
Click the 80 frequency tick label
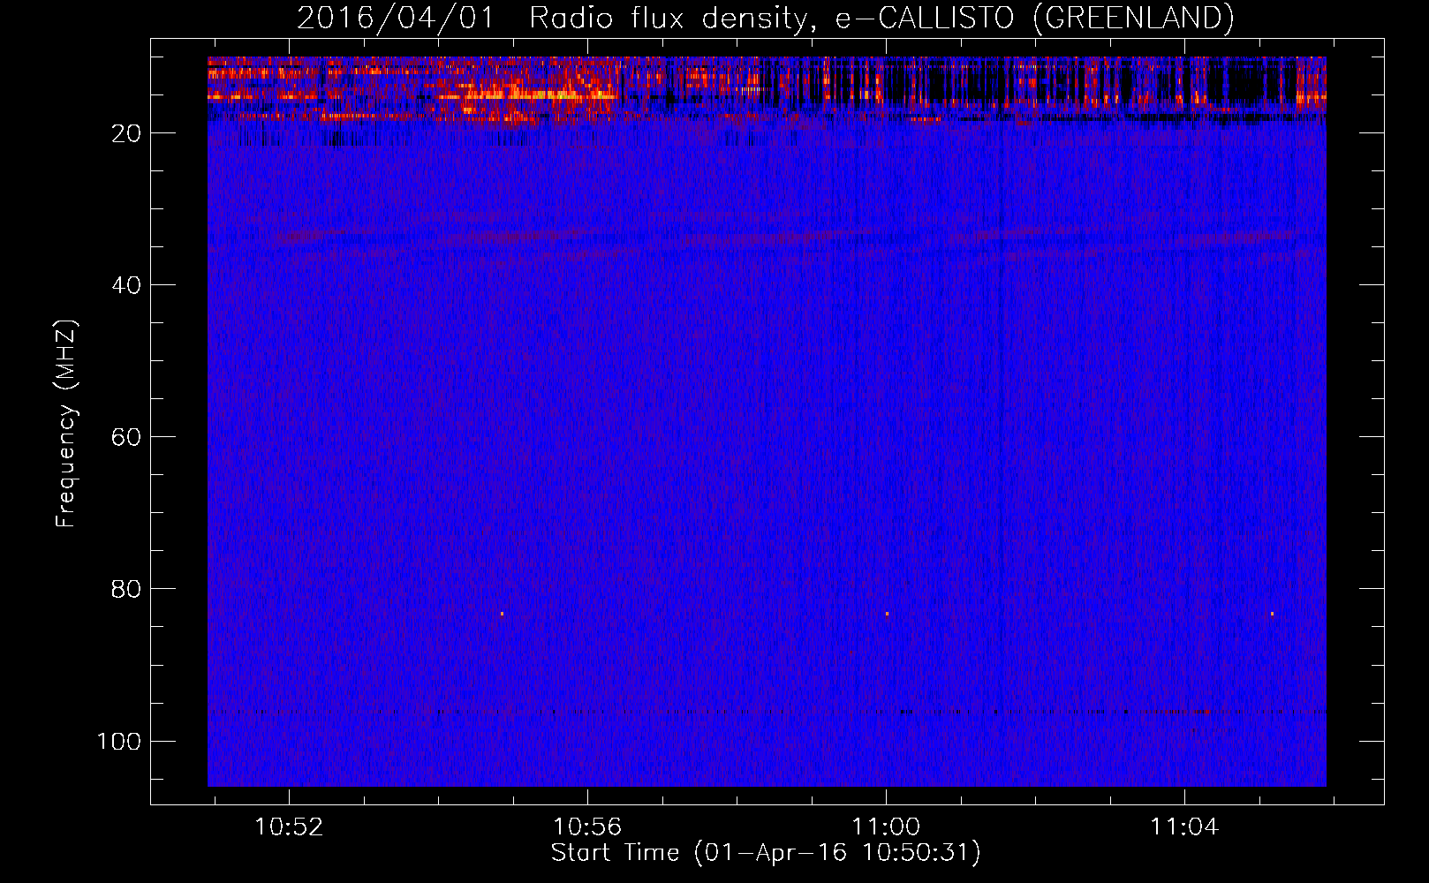click(x=126, y=589)
